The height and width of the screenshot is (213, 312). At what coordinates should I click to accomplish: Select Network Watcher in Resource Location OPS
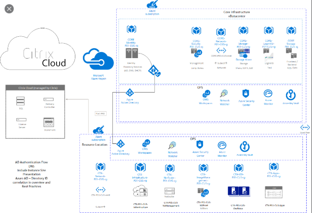(172, 146)
